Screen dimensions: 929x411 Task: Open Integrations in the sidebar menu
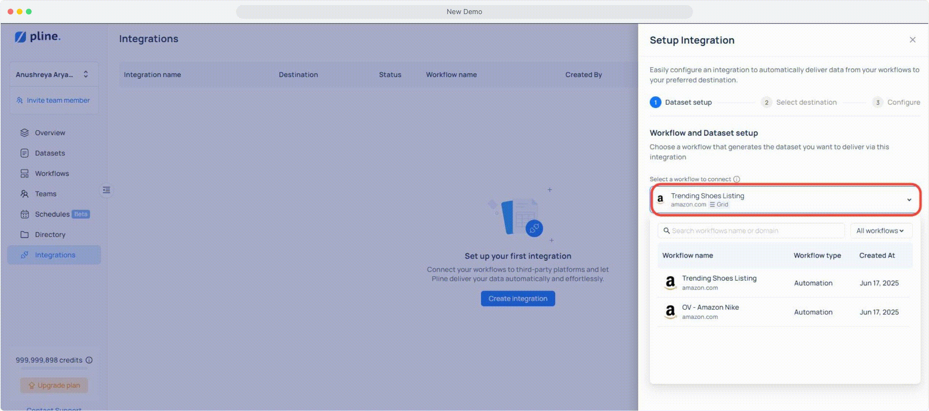coord(55,255)
